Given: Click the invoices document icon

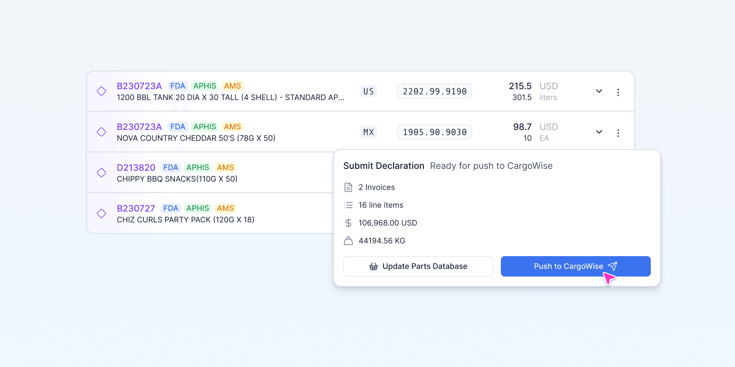Looking at the screenshot, I should (x=348, y=187).
